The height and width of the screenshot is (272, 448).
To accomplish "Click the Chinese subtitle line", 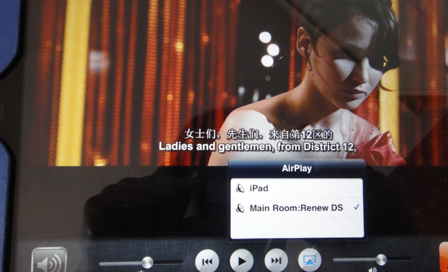I will click(x=258, y=134).
